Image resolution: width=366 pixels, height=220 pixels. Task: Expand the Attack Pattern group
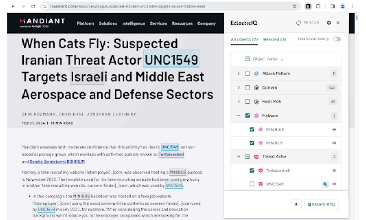[239, 74]
